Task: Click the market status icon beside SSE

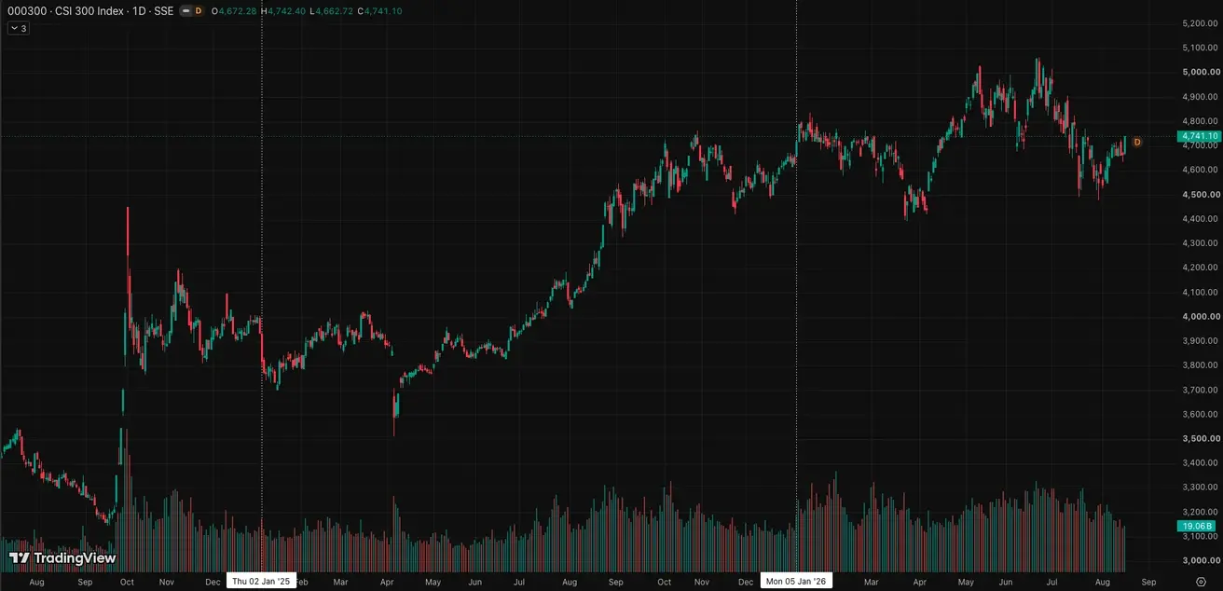Action: pyautogui.click(x=184, y=11)
